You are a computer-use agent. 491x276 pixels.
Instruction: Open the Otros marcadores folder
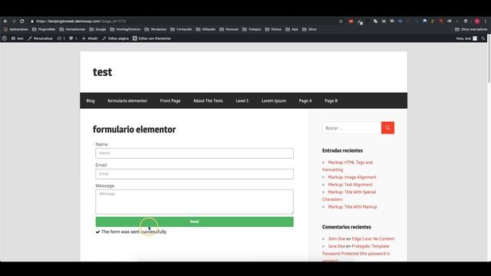tap(471, 29)
